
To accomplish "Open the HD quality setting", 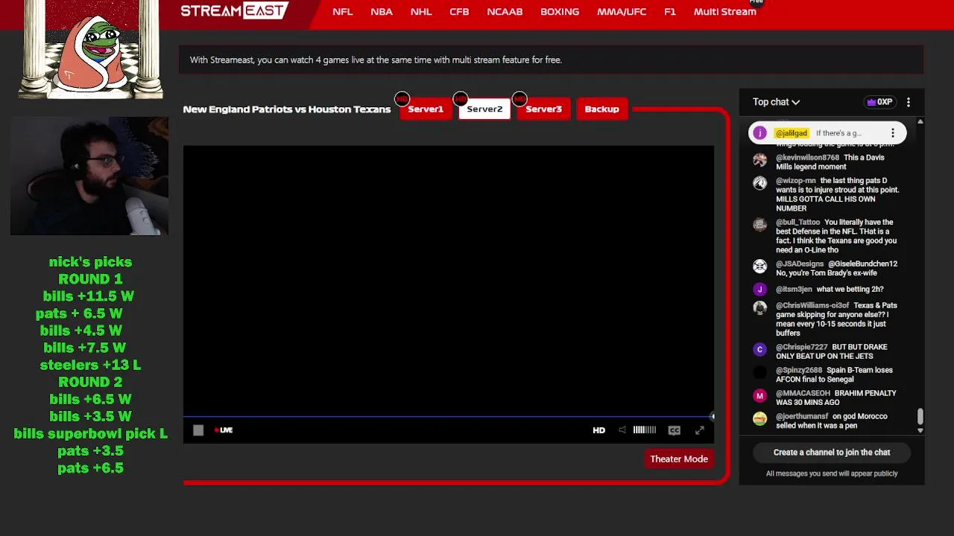I will (598, 430).
